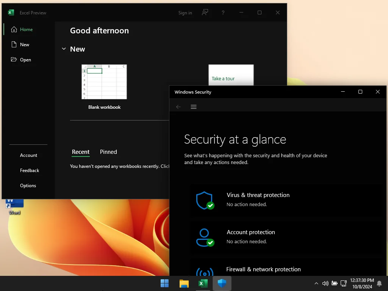Collapse the New section chevron
388x291 pixels.
pyautogui.click(x=64, y=49)
